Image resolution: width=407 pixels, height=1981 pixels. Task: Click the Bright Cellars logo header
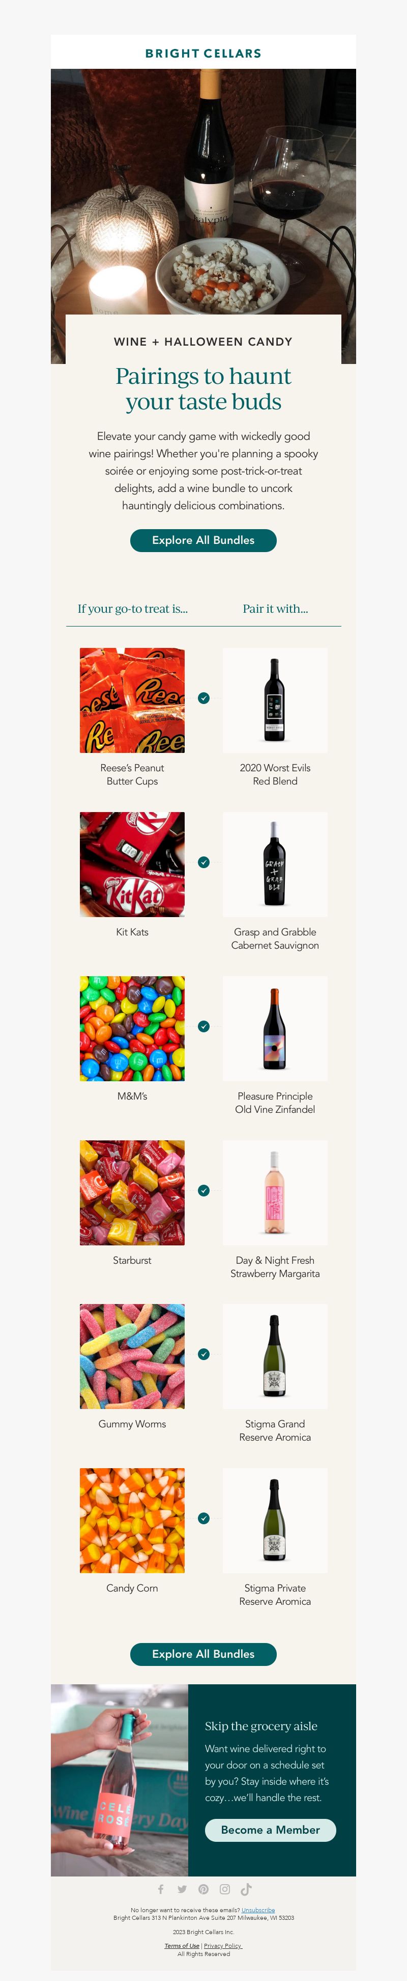pyautogui.click(x=203, y=53)
